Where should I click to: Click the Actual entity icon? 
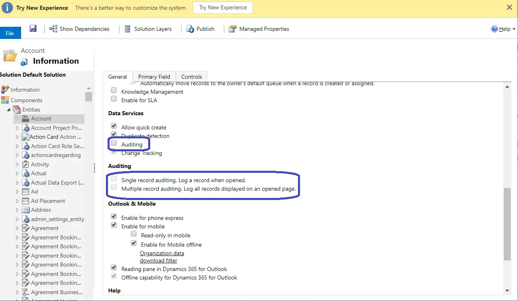(26, 173)
